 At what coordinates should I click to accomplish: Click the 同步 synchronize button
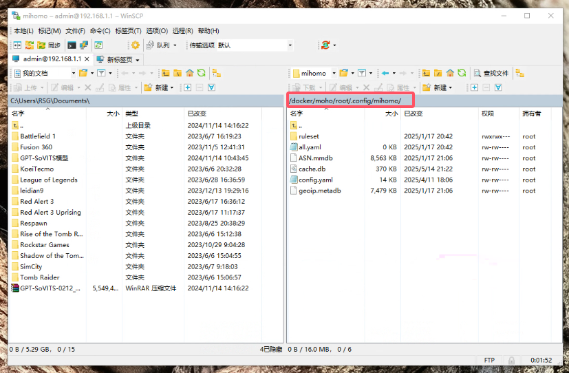(49, 45)
